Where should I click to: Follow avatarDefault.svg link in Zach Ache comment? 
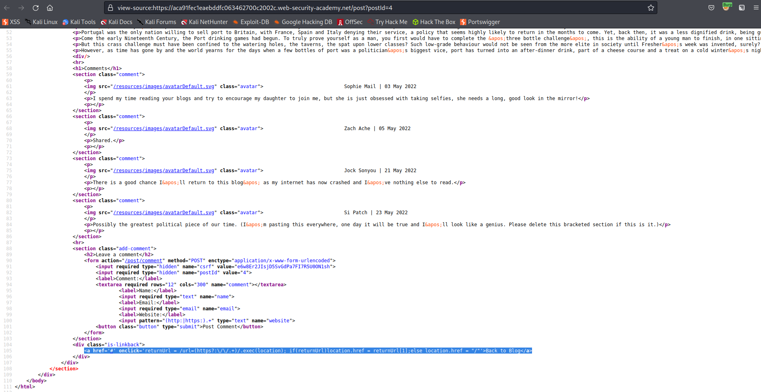[164, 129]
